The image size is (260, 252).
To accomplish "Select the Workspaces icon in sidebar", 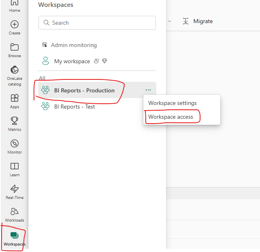I will pyautogui.click(x=15, y=235).
